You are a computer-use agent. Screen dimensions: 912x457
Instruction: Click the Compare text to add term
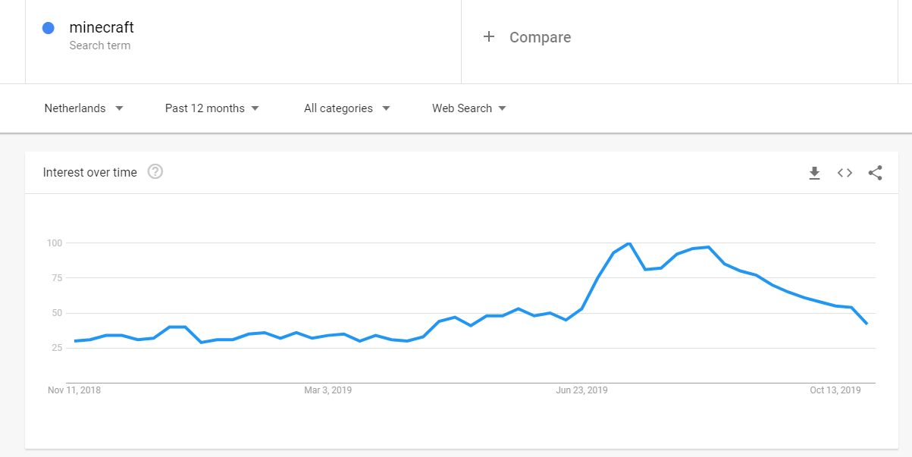coord(540,37)
